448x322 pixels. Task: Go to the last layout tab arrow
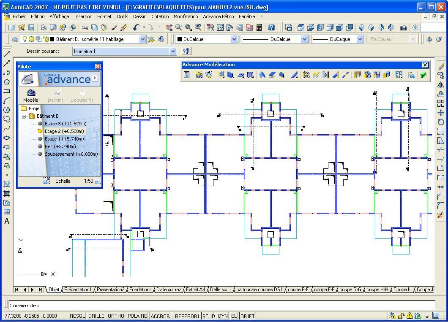pos(40,290)
